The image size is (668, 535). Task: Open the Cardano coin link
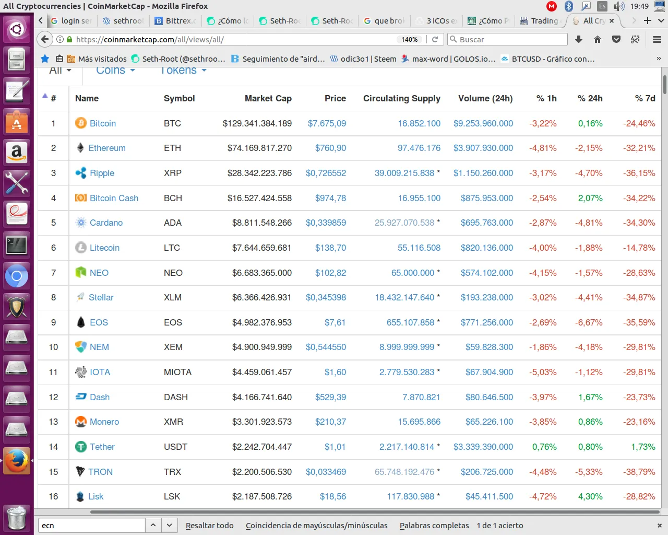pos(106,223)
